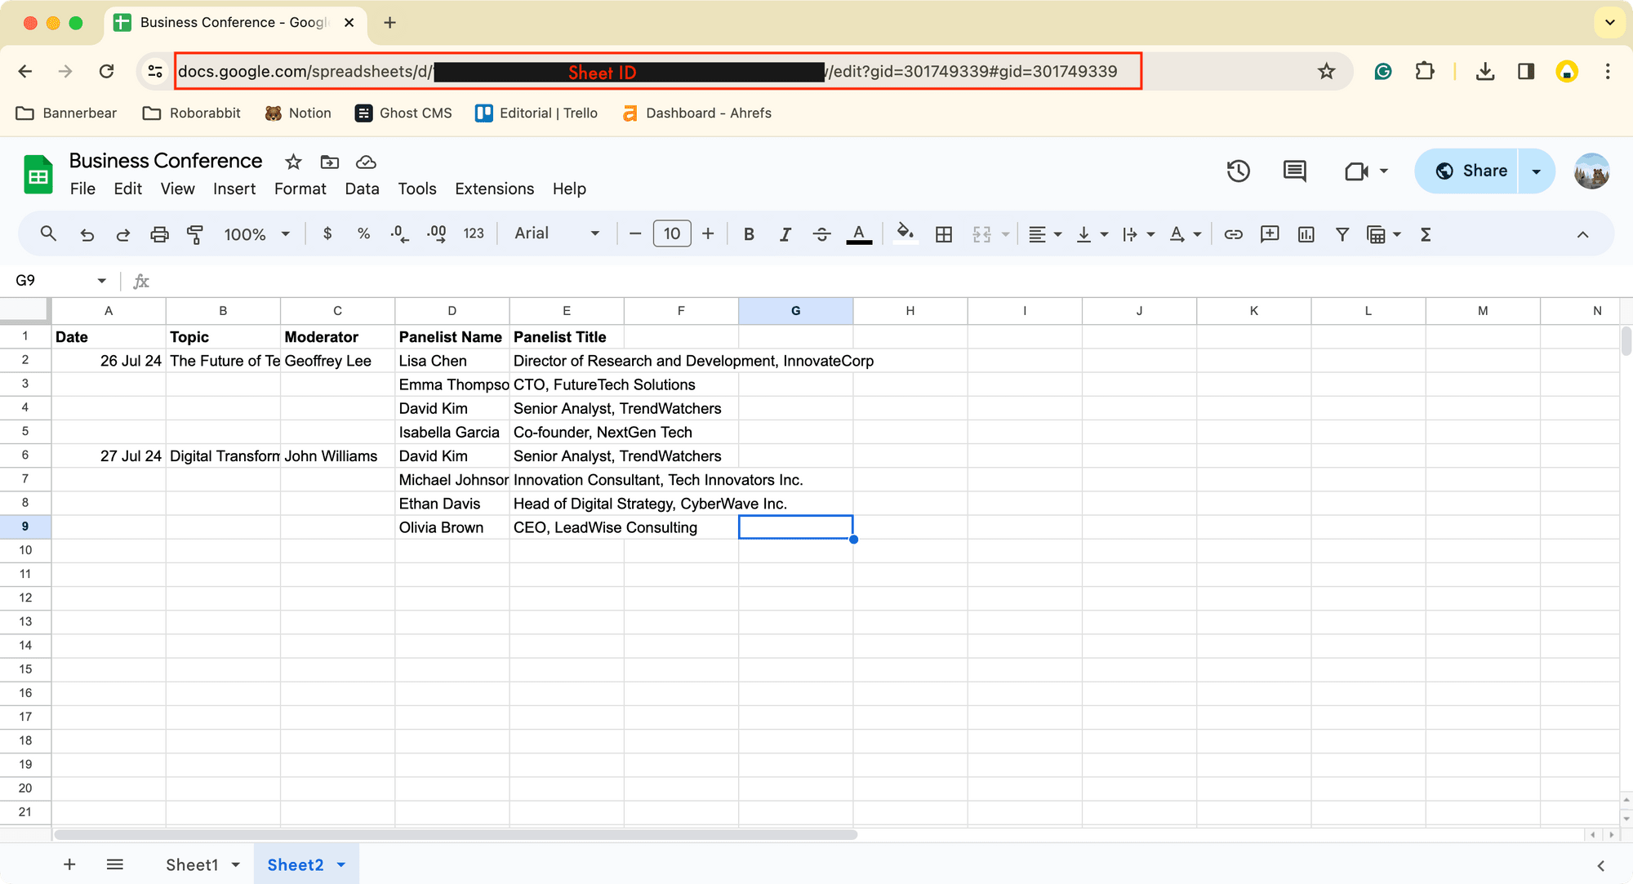This screenshot has height=884, width=1633.
Task: Switch to the Sheet1 tab
Action: [193, 864]
